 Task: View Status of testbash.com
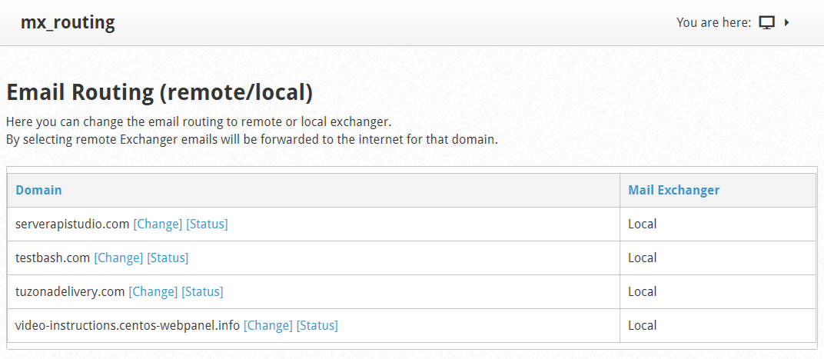coord(168,258)
